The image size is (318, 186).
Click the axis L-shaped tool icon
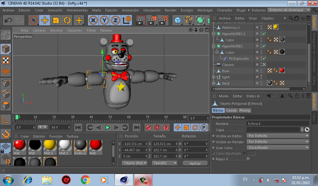coord(6,120)
